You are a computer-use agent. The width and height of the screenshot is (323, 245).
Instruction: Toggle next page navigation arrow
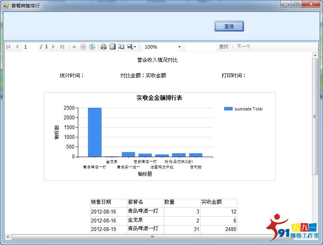54,47
